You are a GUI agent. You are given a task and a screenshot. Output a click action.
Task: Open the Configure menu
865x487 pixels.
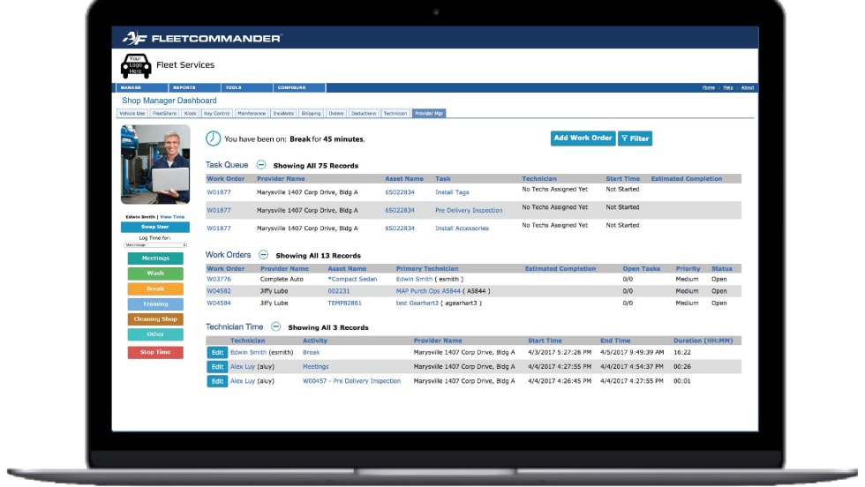(x=291, y=88)
